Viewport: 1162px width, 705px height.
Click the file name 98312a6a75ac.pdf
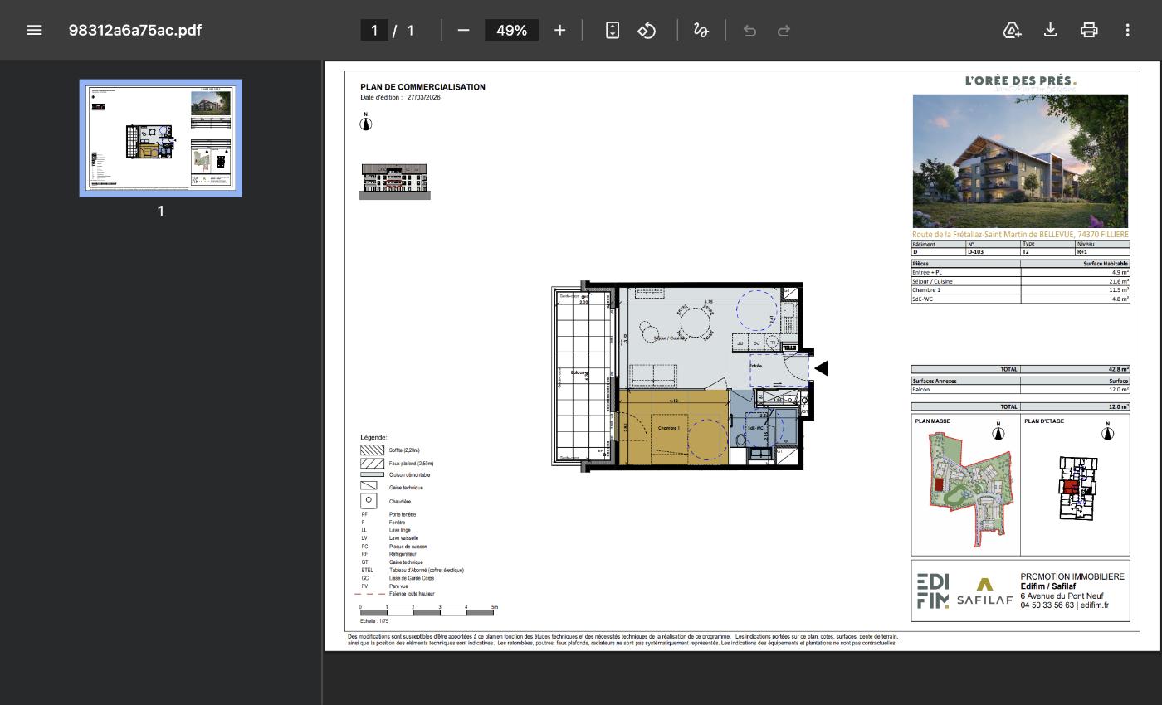tap(135, 30)
